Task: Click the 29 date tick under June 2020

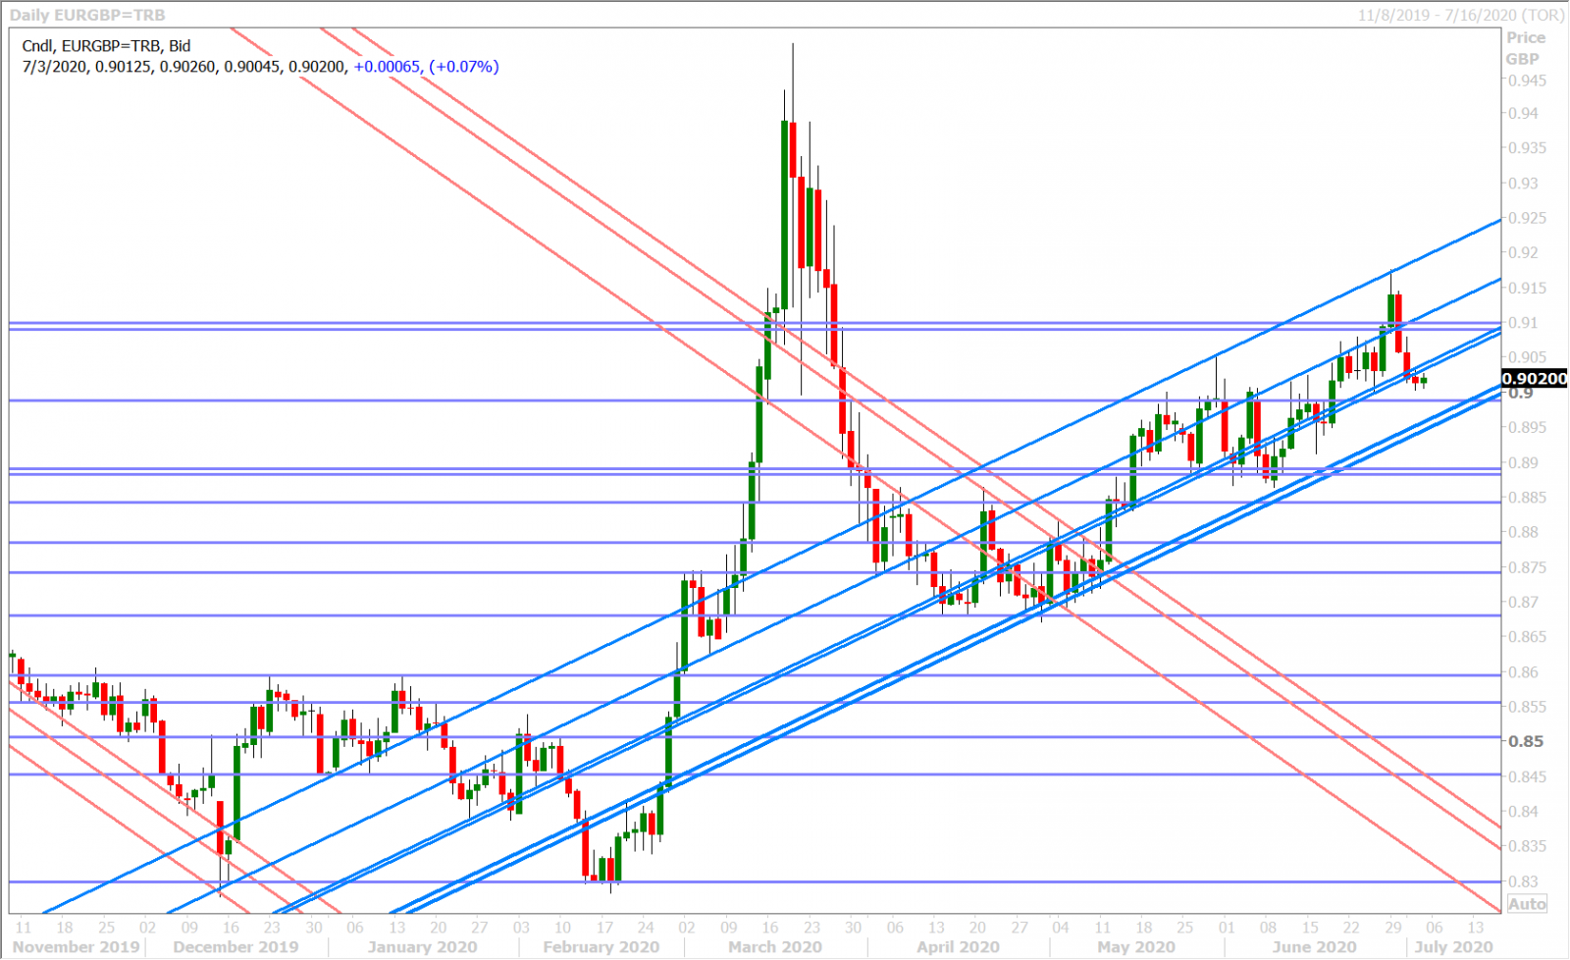Action: pos(1393,927)
